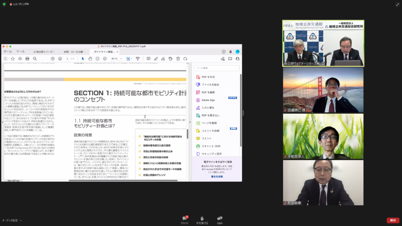Viewport: 402px width, 226px height.
Task: Select the arrow selection tool
Action: [x=83, y=58]
